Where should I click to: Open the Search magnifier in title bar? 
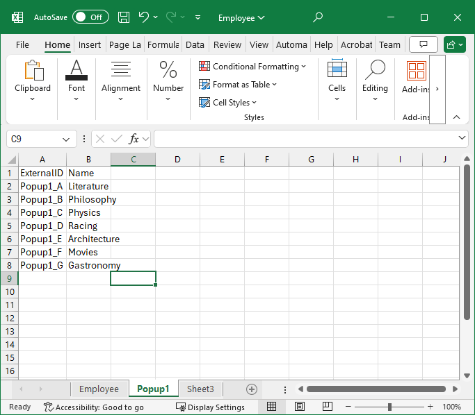tap(318, 17)
